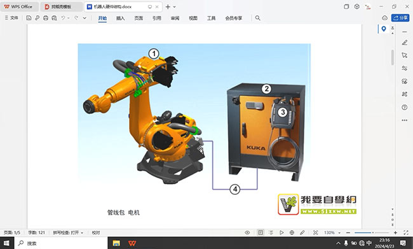Toggle eye protection mode in status bar
Image resolution: width=413 pixels, height=249 pixels.
pos(247,232)
